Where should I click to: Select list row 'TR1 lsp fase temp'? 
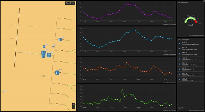coord(191,44)
